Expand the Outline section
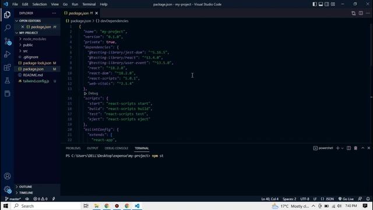Image resolution: width=373 pixels, height=210 pixels. (25, 187)
